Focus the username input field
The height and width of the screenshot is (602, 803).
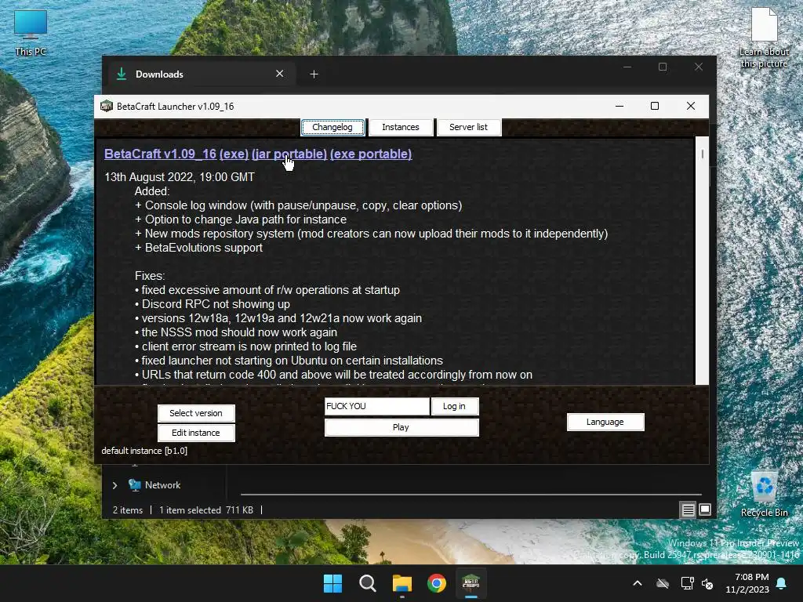[x=377, y=406]
